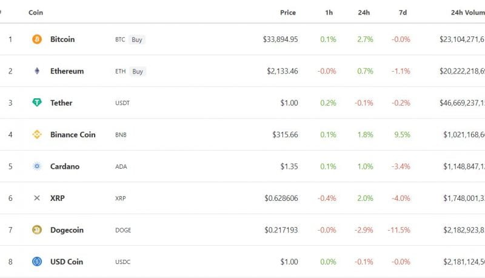
Task: Sort table by 24h column header
Action: point(364,12)
